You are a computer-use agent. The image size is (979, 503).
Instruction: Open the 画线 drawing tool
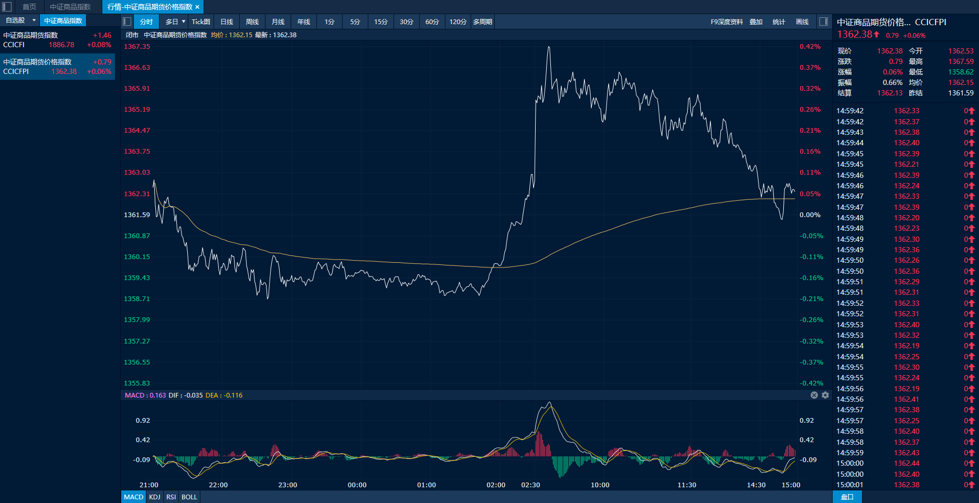pyautogui.click(x=802, y=22)
